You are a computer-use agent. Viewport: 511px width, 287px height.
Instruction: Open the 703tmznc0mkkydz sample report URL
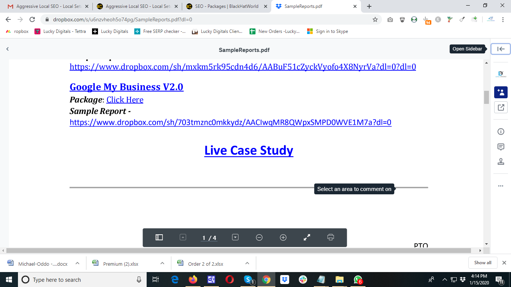click(230, 122)
